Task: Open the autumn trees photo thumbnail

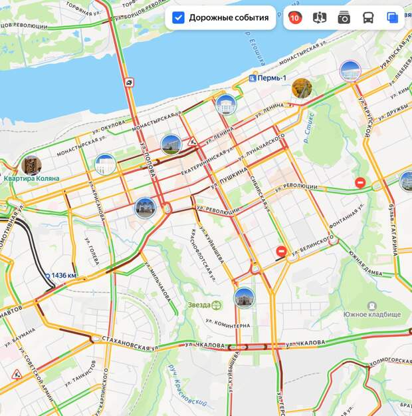Action: click(x=302, y=88)
